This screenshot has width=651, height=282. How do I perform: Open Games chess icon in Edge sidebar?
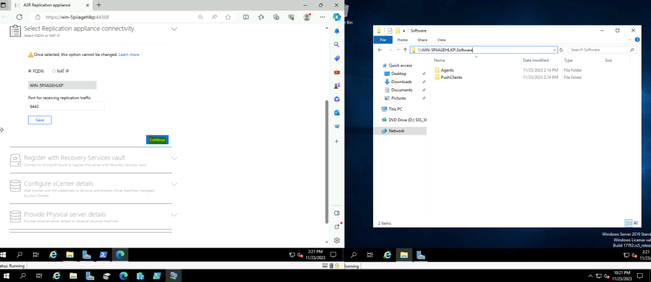click(x=337, y=86)
